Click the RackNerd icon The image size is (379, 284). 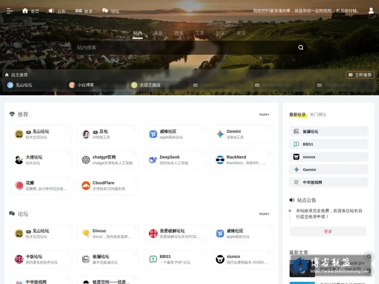(220, 160)
